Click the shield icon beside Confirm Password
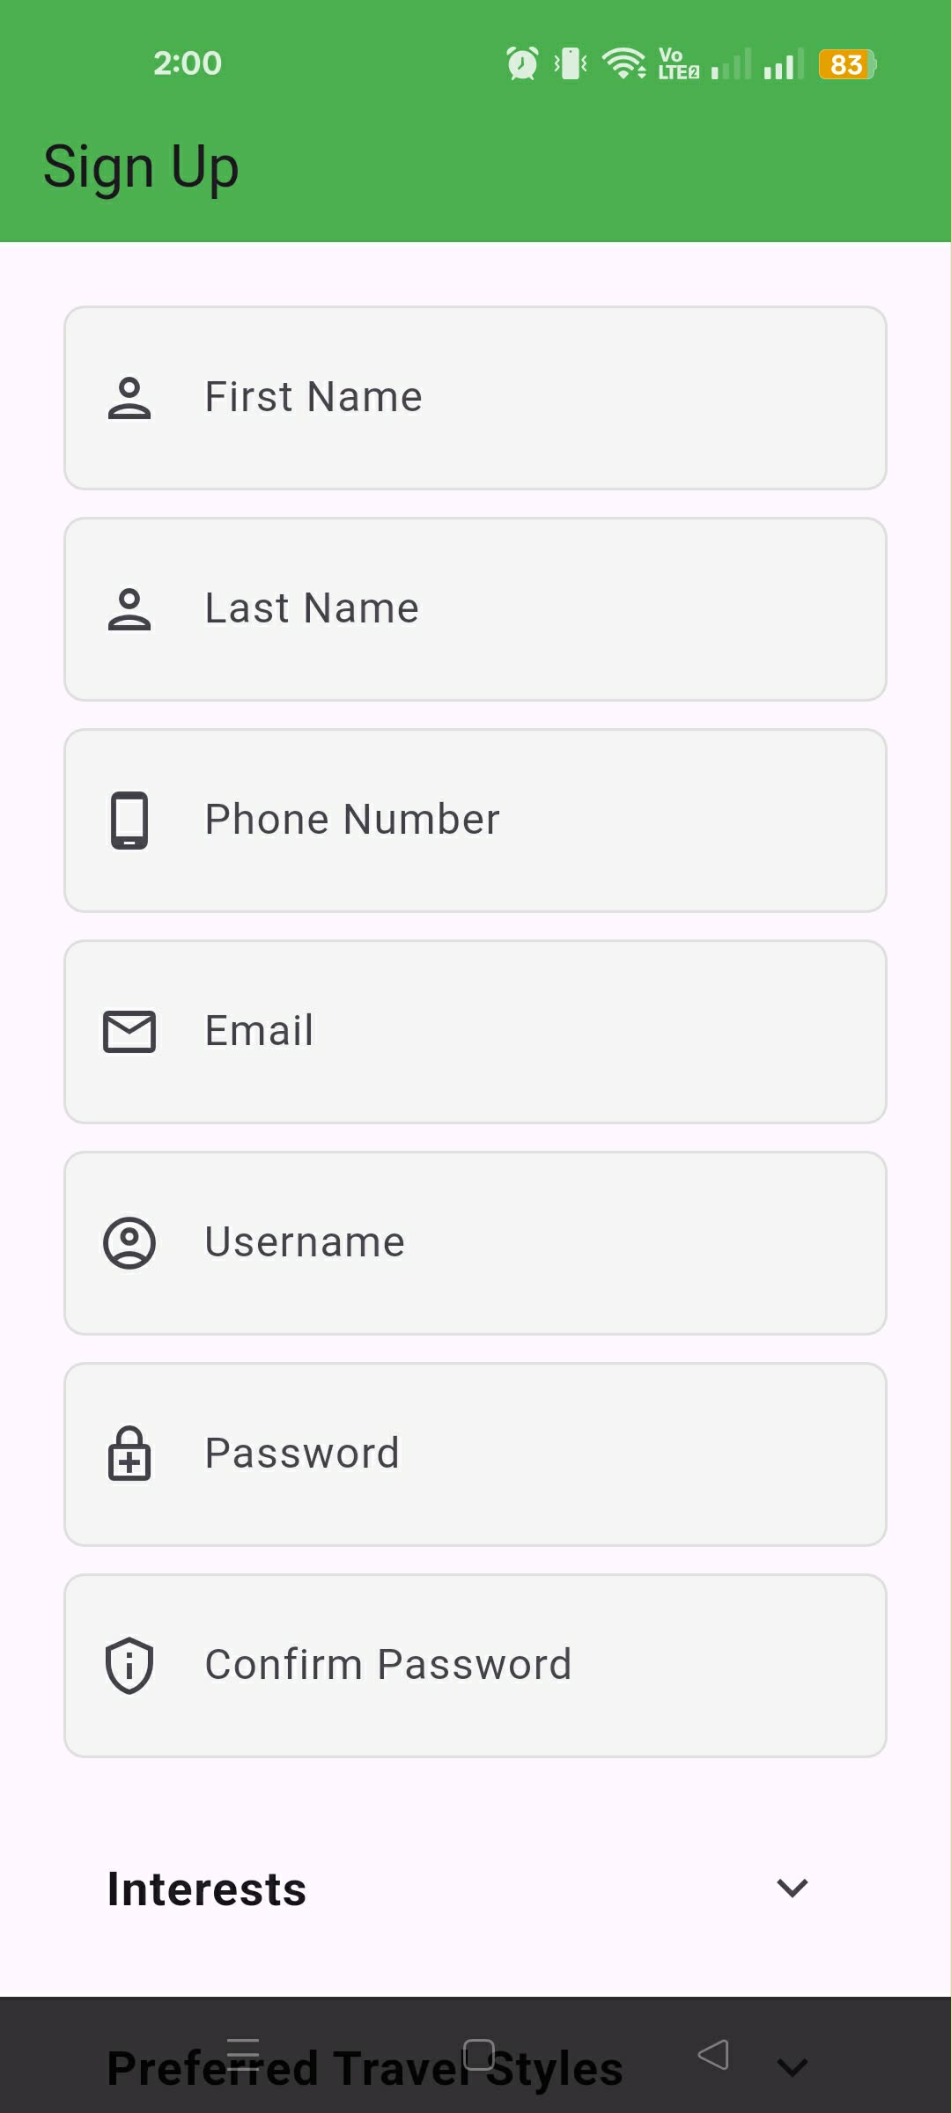The height and width of the screenshot is (2113, 951). pos(129,1666)
